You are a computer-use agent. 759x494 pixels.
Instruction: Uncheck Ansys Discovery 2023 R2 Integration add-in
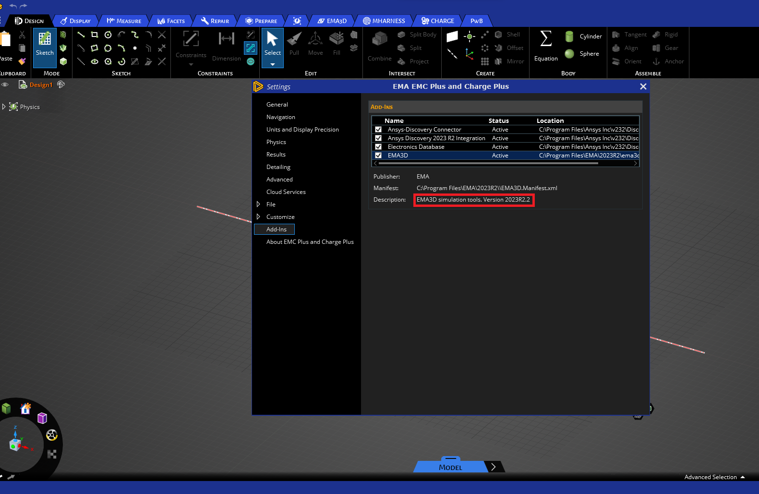point(378,138)
